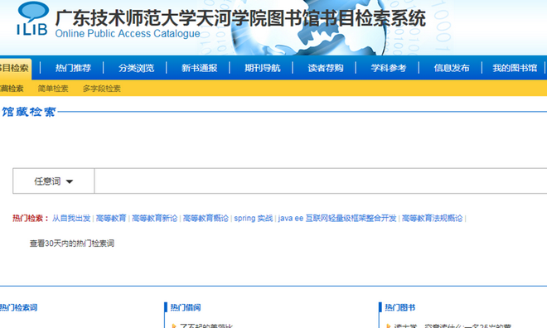The height and width of the screenshot is (328, 547).
Task: Click into the catalogue search input box
Action: [321, 181]
